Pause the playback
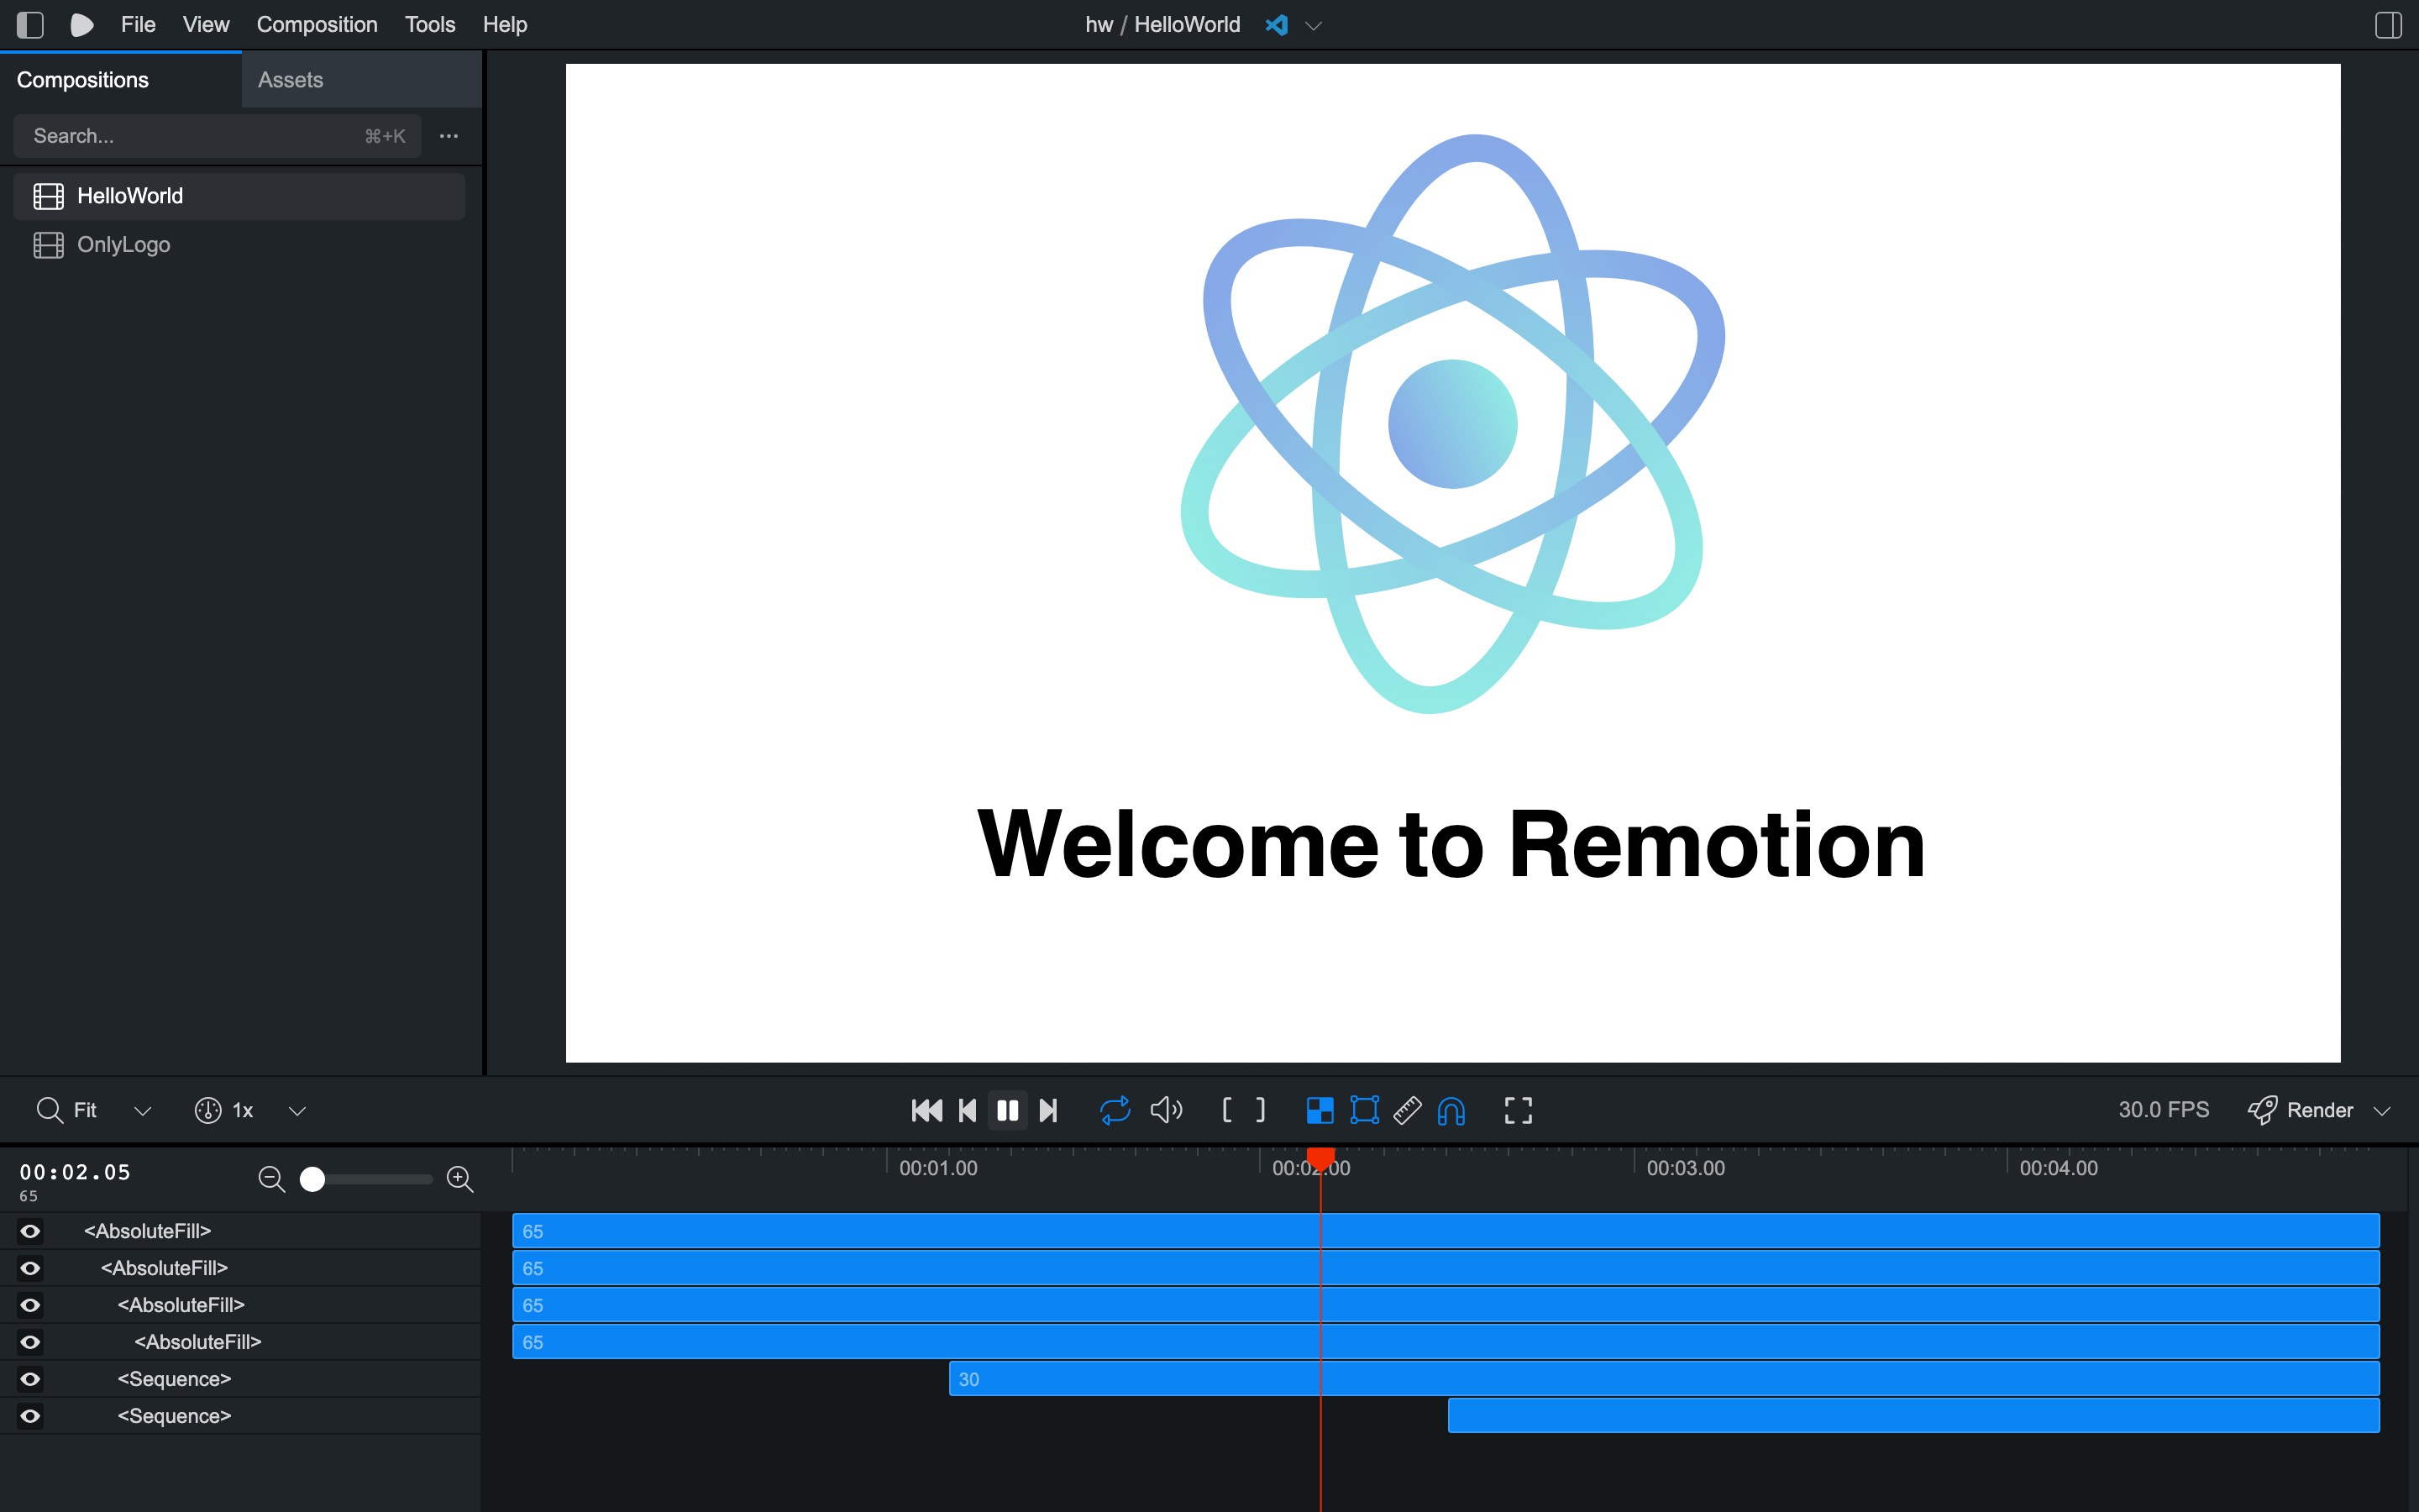The height and width of the screenshot is (1512, 2419). pos(1008,1110)
